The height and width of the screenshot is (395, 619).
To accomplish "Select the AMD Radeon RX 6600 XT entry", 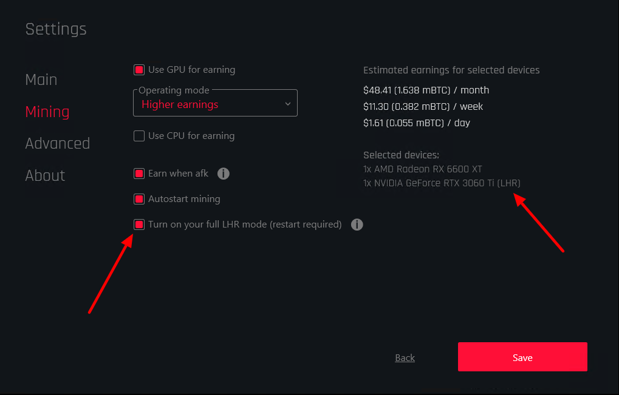I will (x=423, y=169).
